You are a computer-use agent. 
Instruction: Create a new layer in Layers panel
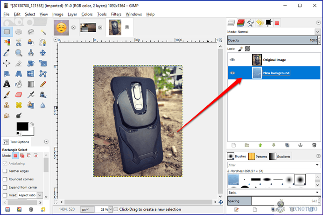tap(233, 145)
